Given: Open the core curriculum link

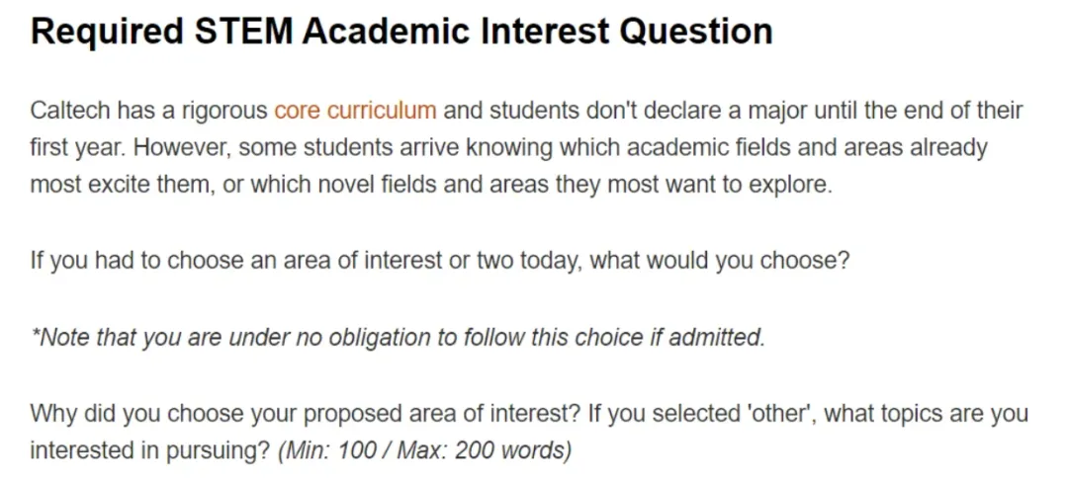Looking at the screenshot, I should [x=355, y=111].
